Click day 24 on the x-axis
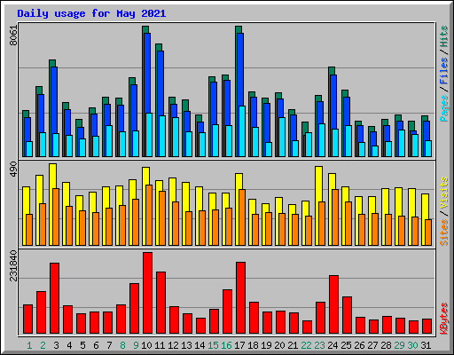Viewport: 454px width, 355px height. (x=333, y=345)
